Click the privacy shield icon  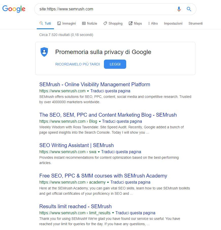tap(44, 52)
